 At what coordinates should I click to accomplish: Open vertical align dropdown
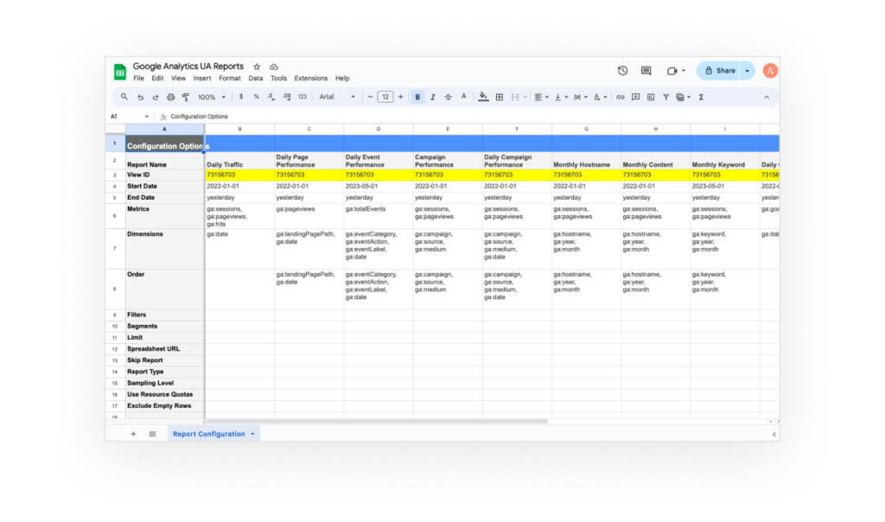coord(561,97)
